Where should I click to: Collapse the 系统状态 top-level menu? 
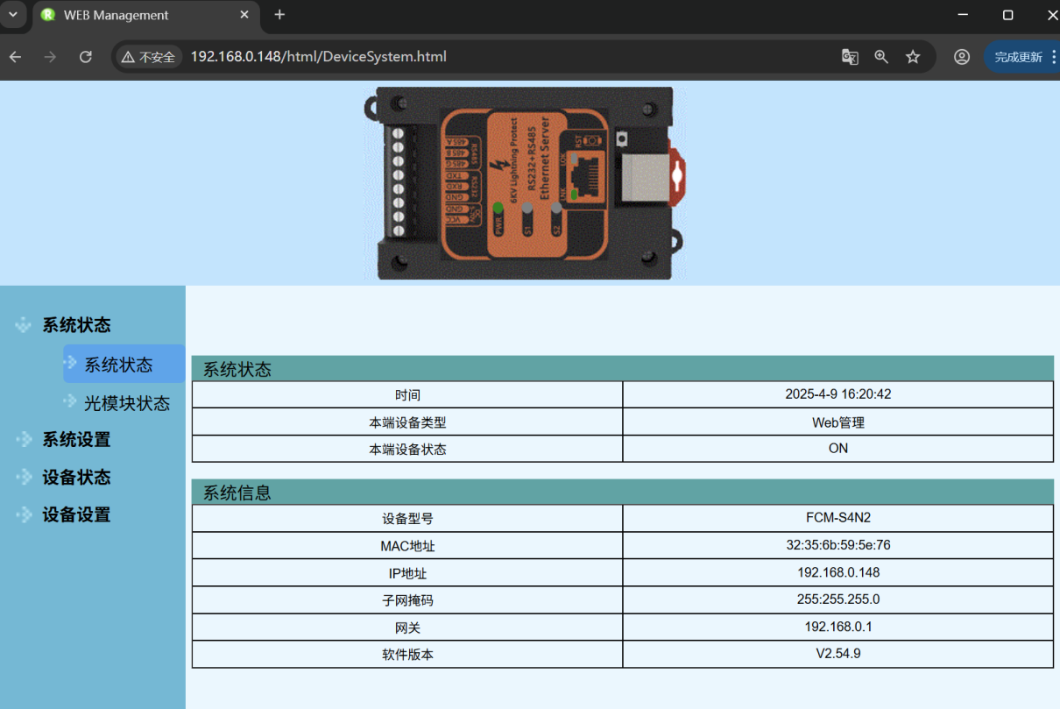tap(76, 325)
